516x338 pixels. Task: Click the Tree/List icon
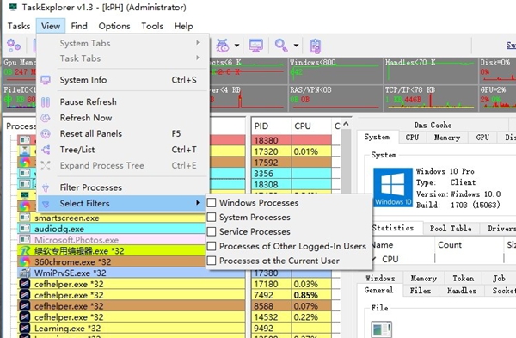click(x=46, y=150)
